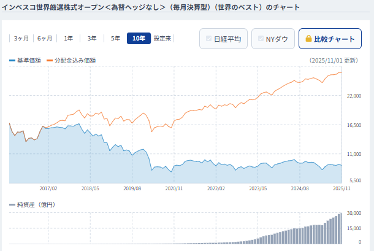Toggle the NYダウ checkbox
374x251 pixels.
[261, 39]
